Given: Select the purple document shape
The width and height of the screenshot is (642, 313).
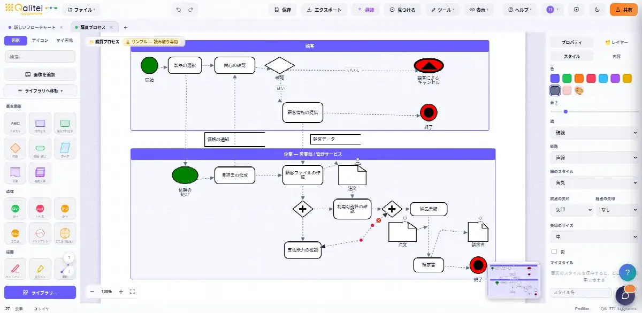Looking at the screenshot, I should tap(16, 173).
